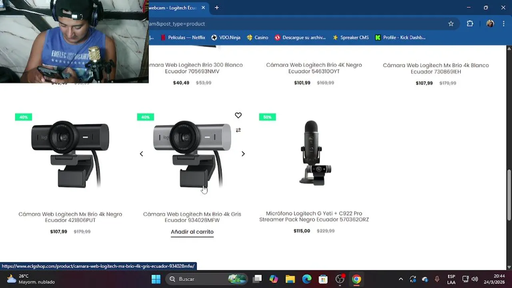This screenshot has height=288, width=512.
Task: Click the 50% badge on Yeti pack
Action: click(x=267, y=117)
